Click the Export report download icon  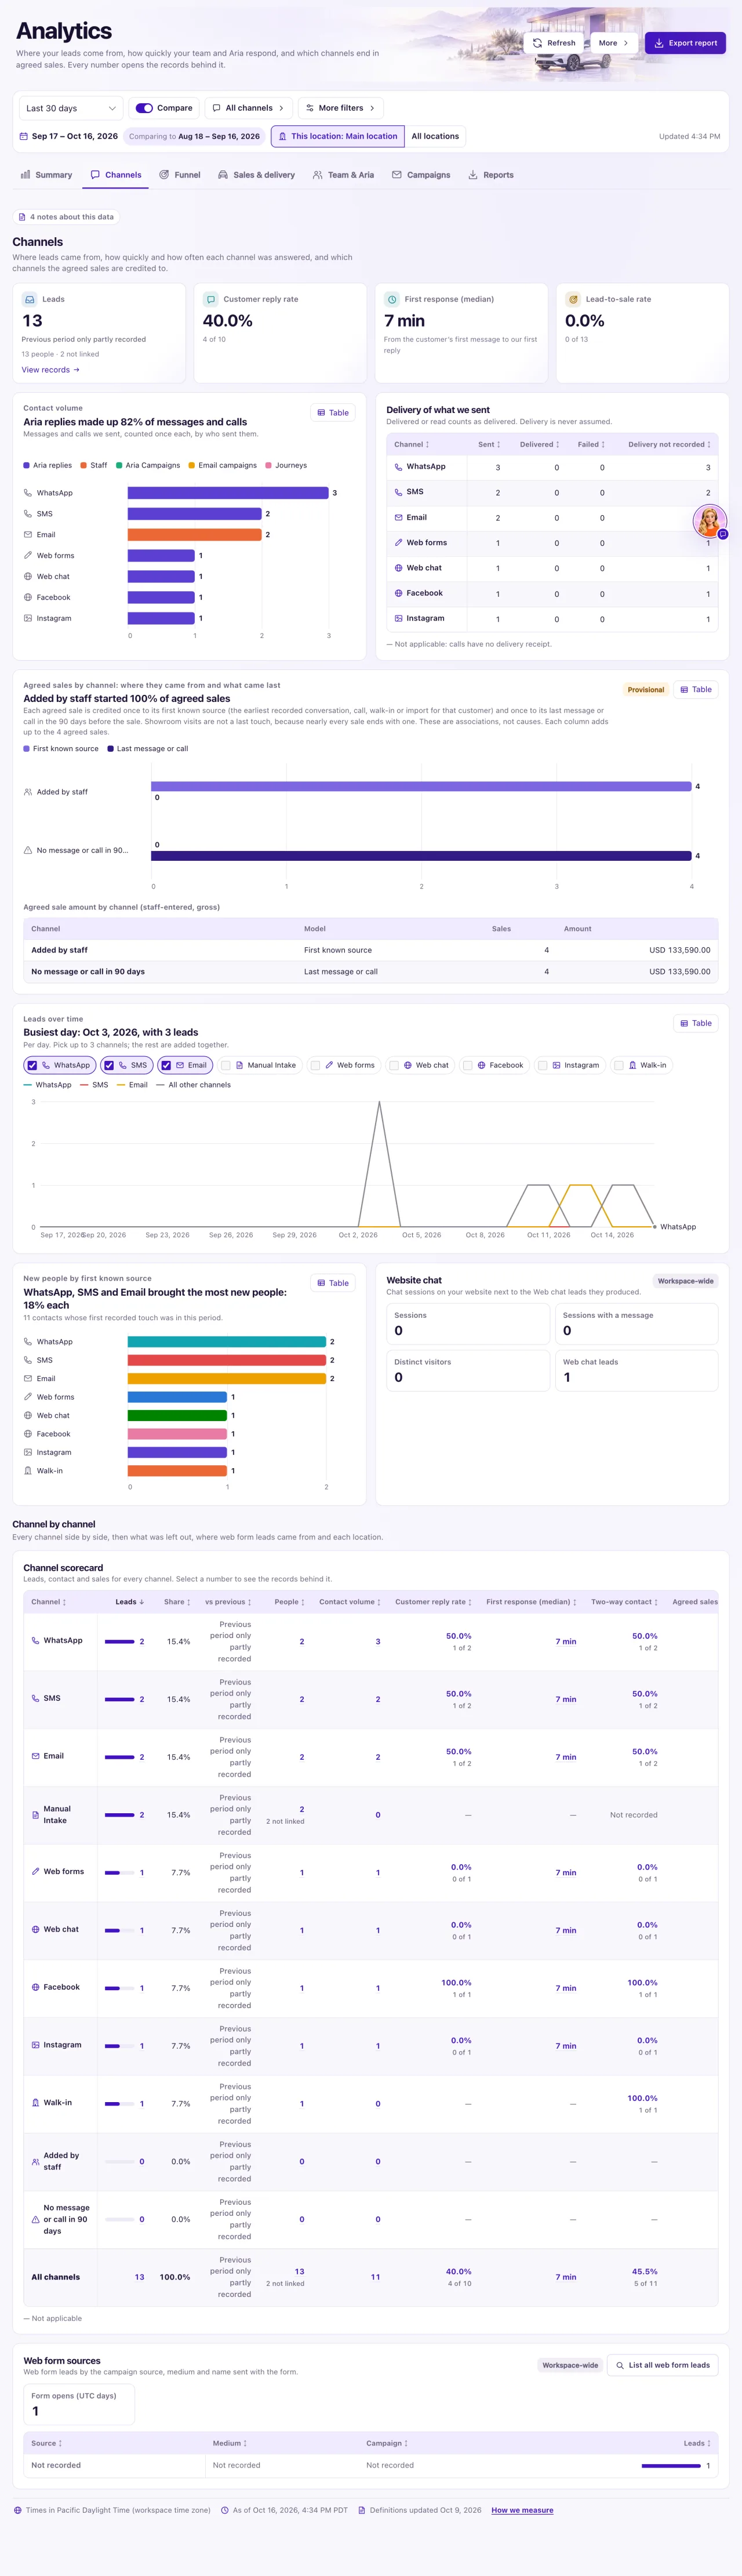[659, 43]
